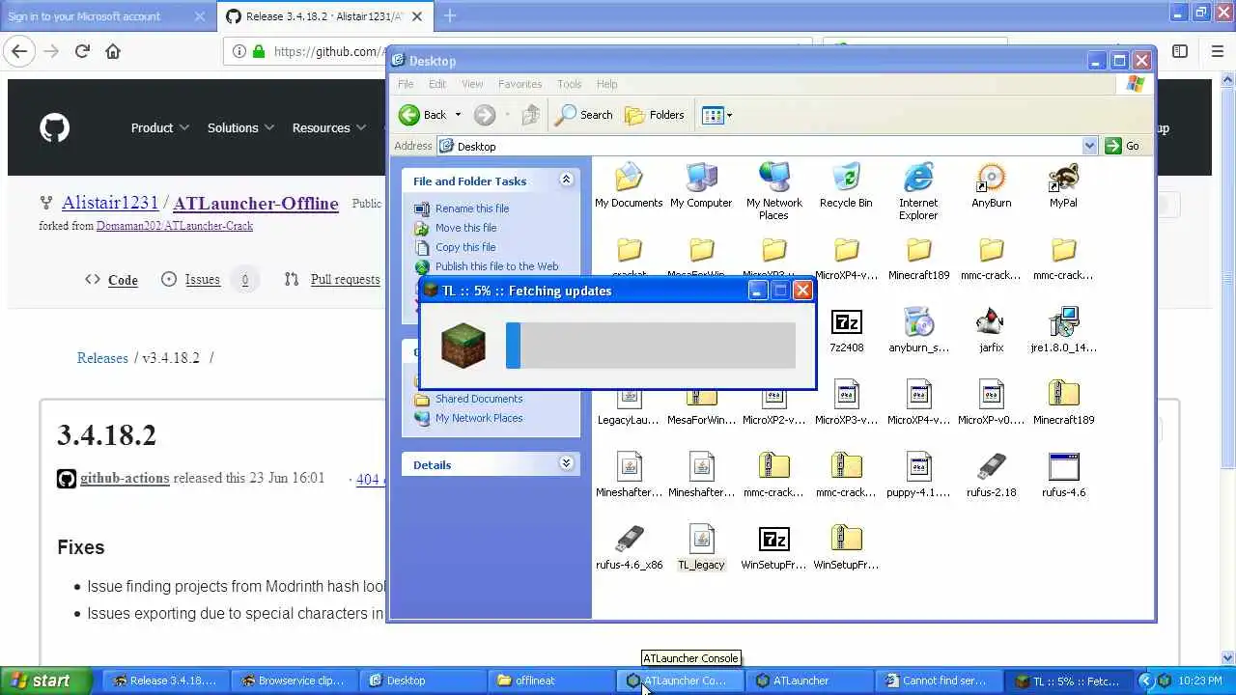Screen dimensions: 1236x695
Task: Select the 7z2408 installer icon
Action: [846, 330]
